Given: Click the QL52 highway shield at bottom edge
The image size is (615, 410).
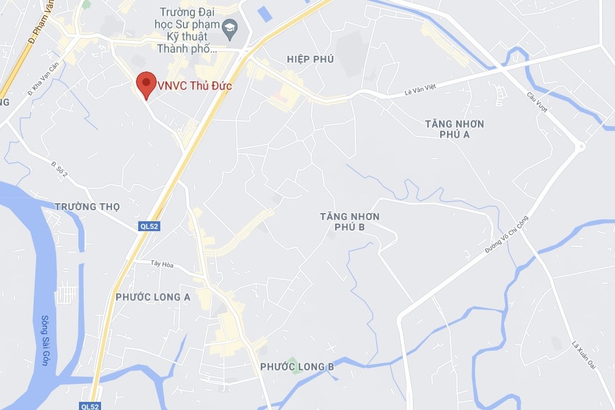Looking at the screenshot, I should (x=90, y=406).
